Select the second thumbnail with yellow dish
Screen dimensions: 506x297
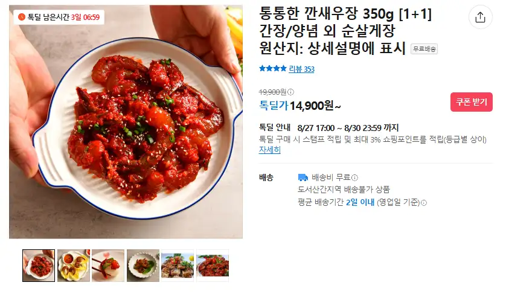74,266
